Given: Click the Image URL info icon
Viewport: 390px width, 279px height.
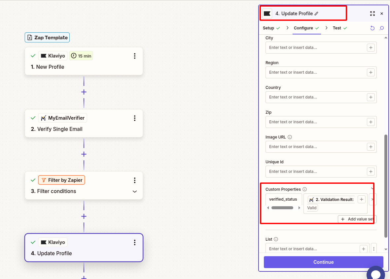Looking at the screenshot, I should point(290,137).
